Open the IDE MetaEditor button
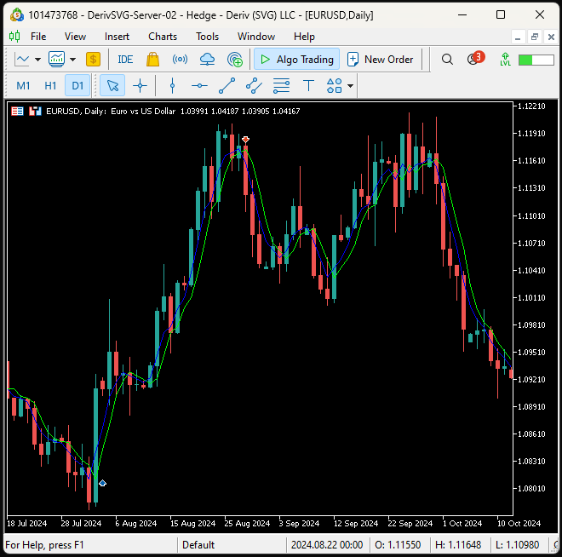The image size is (562, 557). [x=125, y=59]
